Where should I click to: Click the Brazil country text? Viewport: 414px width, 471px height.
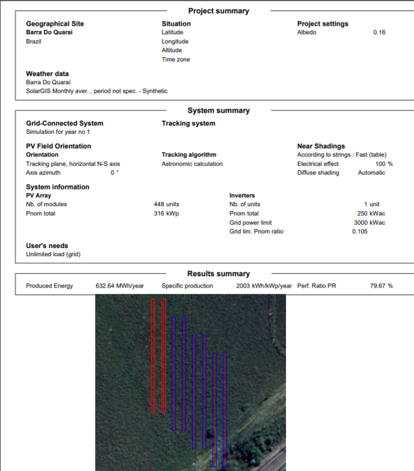tap(33, 41)
